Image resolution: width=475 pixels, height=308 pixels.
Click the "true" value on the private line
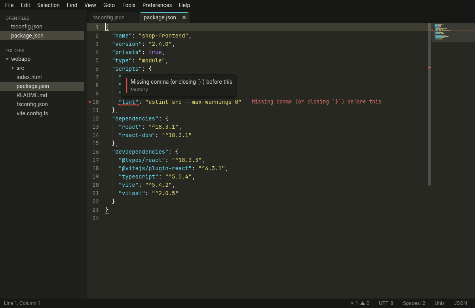click(155, 52)
